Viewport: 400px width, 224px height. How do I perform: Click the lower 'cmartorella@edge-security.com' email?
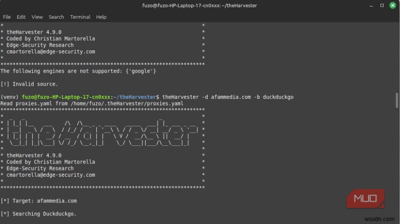coord(51,175)
